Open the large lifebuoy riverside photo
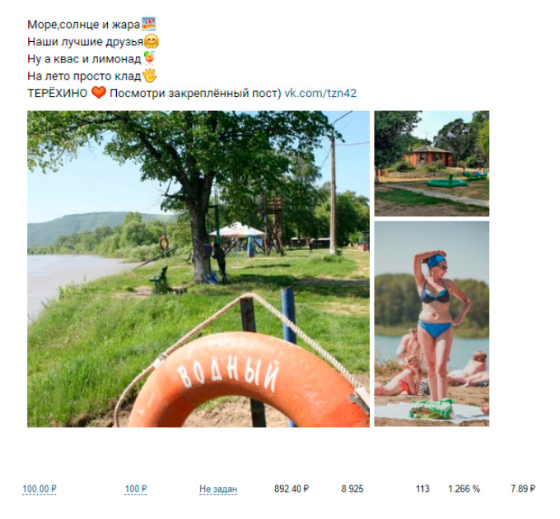 [x=198, y=269]
